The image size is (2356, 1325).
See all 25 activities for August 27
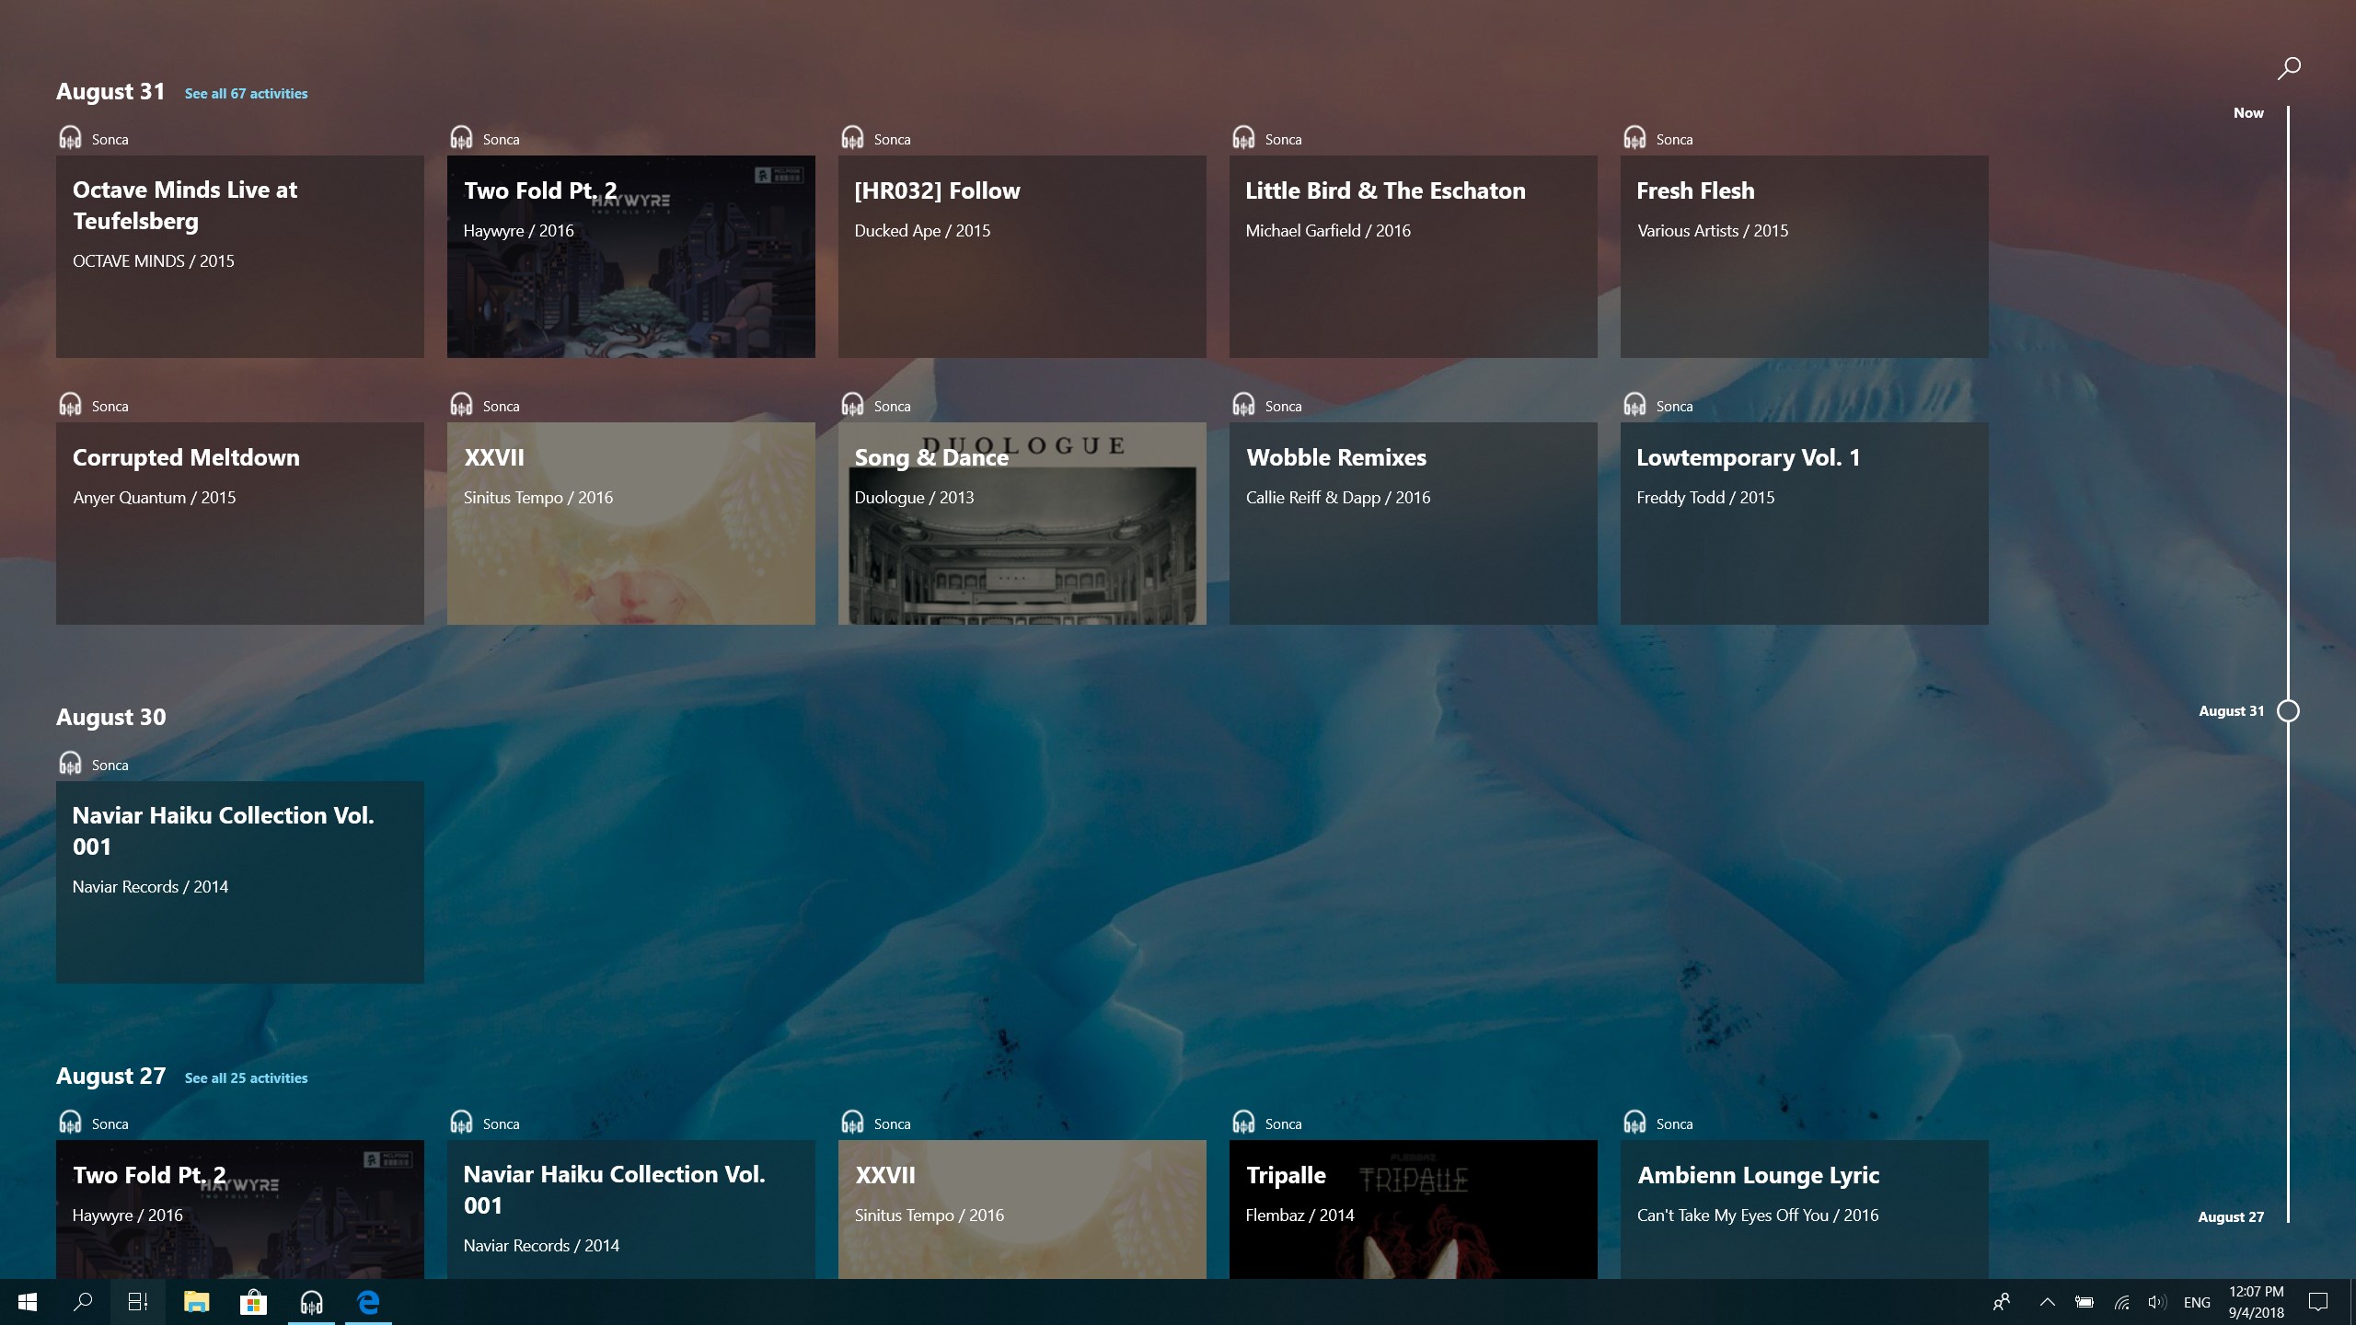click(x=246, y=1077)
